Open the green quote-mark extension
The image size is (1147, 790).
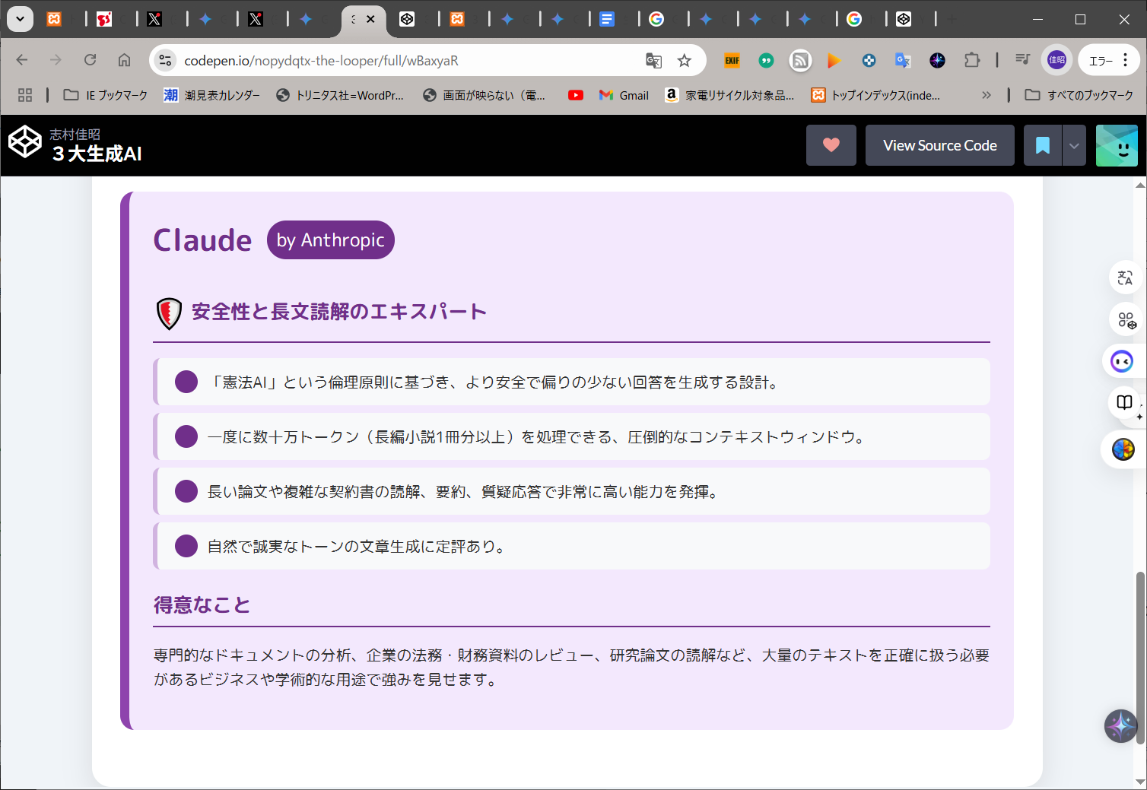pyautogui.click(x=766, y=61)
